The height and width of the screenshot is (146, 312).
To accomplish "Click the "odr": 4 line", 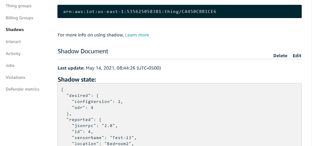I will click(82, 107).
